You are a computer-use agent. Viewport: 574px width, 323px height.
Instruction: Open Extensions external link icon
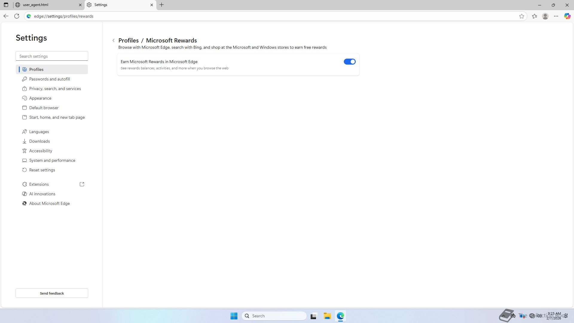point(82,184)
